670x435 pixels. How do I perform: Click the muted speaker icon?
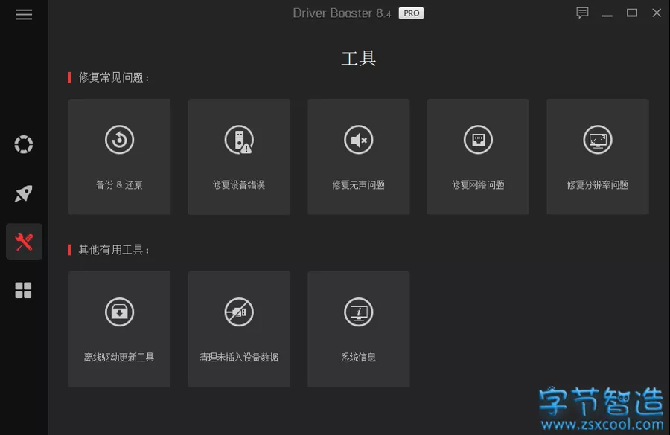[359, 140]
